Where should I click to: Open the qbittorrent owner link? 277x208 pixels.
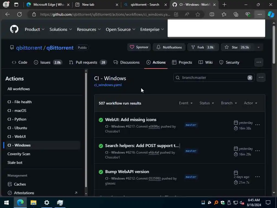[29, 48]
